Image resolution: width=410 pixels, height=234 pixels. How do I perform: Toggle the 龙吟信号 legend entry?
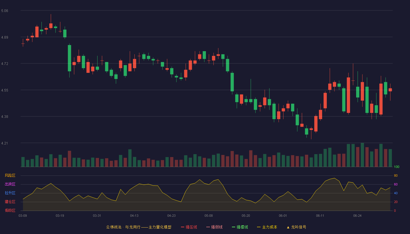(x=296, y=227)
